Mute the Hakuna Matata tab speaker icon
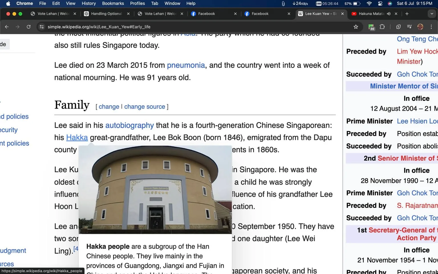 [x=388, y=13]
